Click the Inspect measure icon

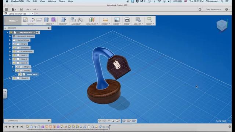(x=105, y=20)
